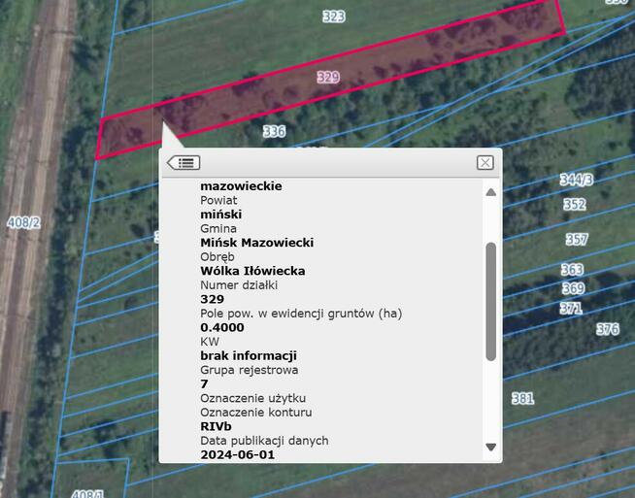Choose parcel label 363 on the map
Screen dimensions: 635x498
[x=572, y=270]
